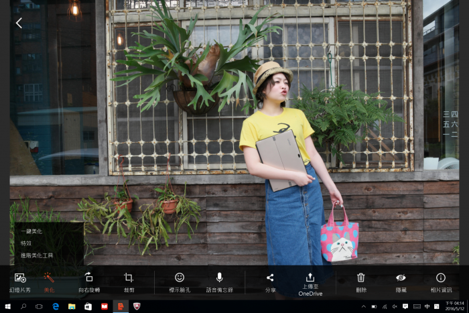
Task: Select effects (特效) in the popup menu
Action: click(x=26, y=243)
